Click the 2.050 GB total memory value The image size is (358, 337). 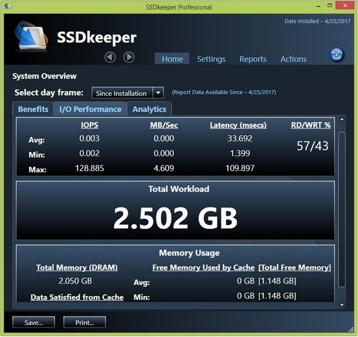pos(75,281)
